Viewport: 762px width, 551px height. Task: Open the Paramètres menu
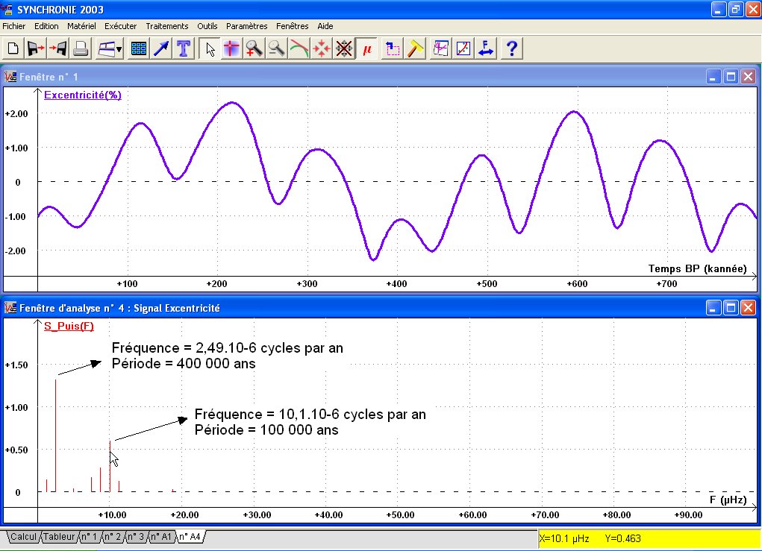246,26
